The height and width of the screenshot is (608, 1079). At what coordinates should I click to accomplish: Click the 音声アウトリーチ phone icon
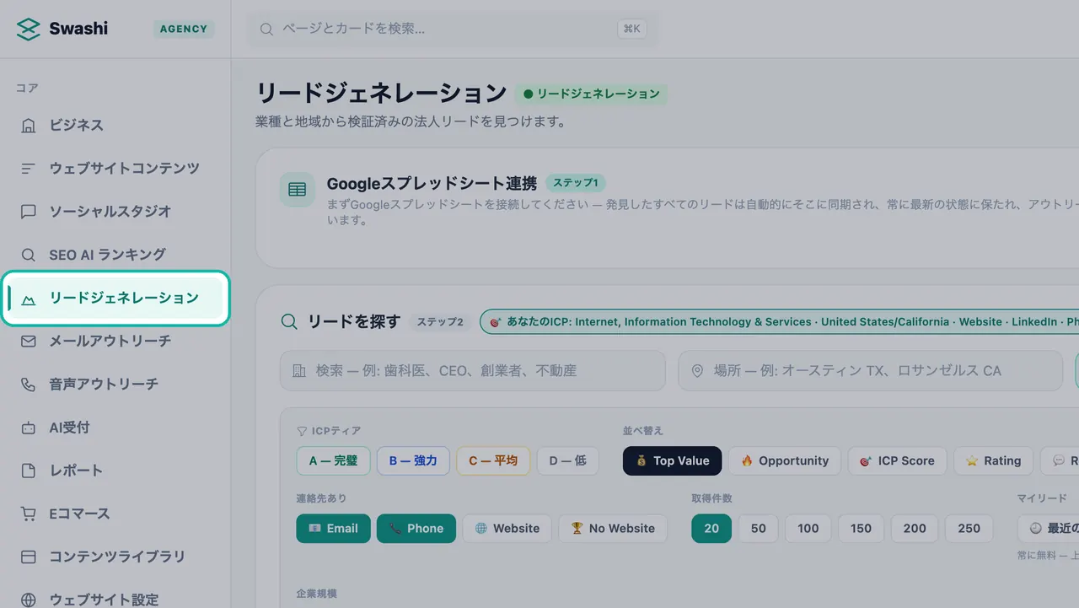(29, 385)
